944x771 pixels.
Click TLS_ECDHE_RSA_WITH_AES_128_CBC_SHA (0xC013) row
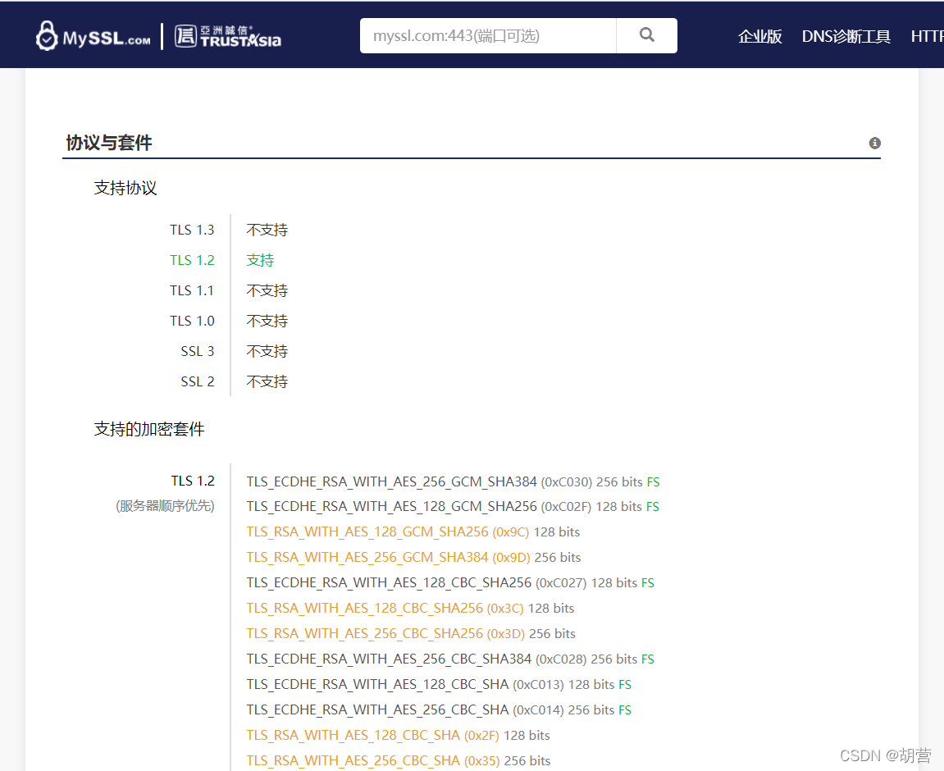(439, 684)
